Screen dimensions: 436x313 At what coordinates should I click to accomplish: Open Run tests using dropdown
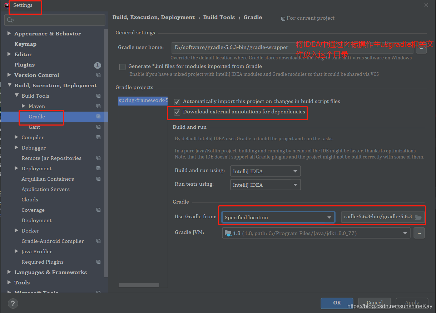pyautogui.click(x=266, y=185)
